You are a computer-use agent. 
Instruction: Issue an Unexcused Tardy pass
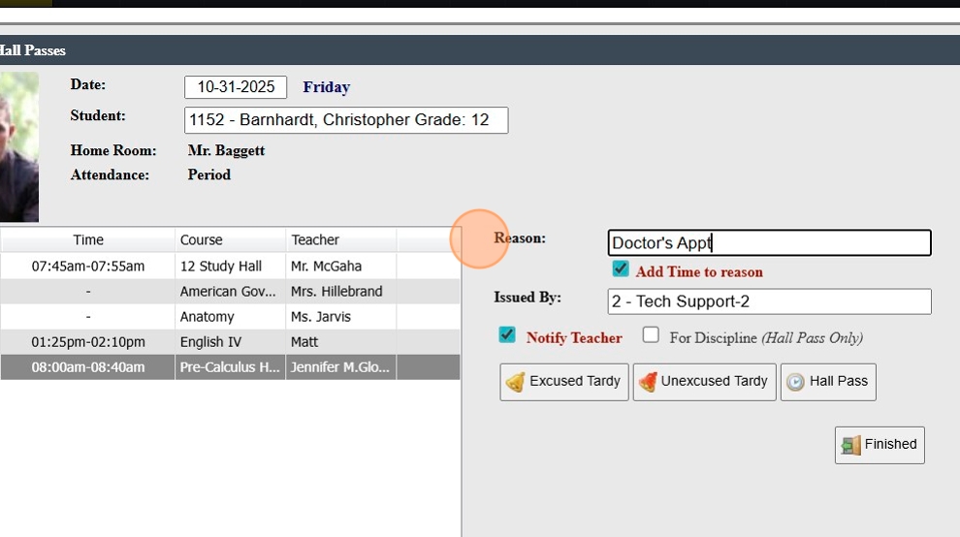coord(704,382)
